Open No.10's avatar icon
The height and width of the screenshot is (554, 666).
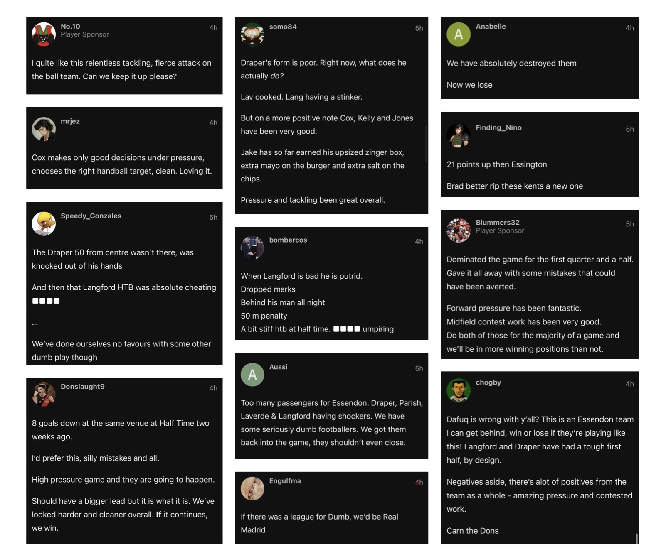click(44, 34)
